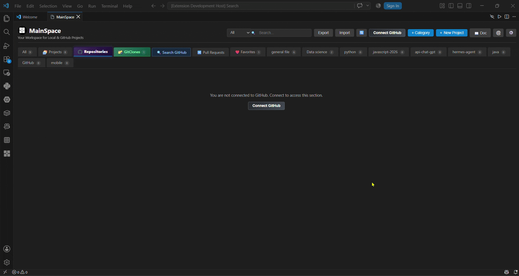The image size is (519, 276).
Task: Open notifications bell in status bar
Action: pyautogui.click(x=515, y=272)
